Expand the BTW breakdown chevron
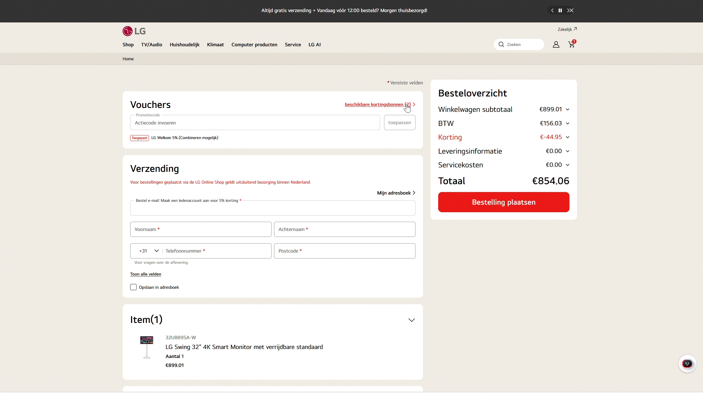 (x=568, y=123)
